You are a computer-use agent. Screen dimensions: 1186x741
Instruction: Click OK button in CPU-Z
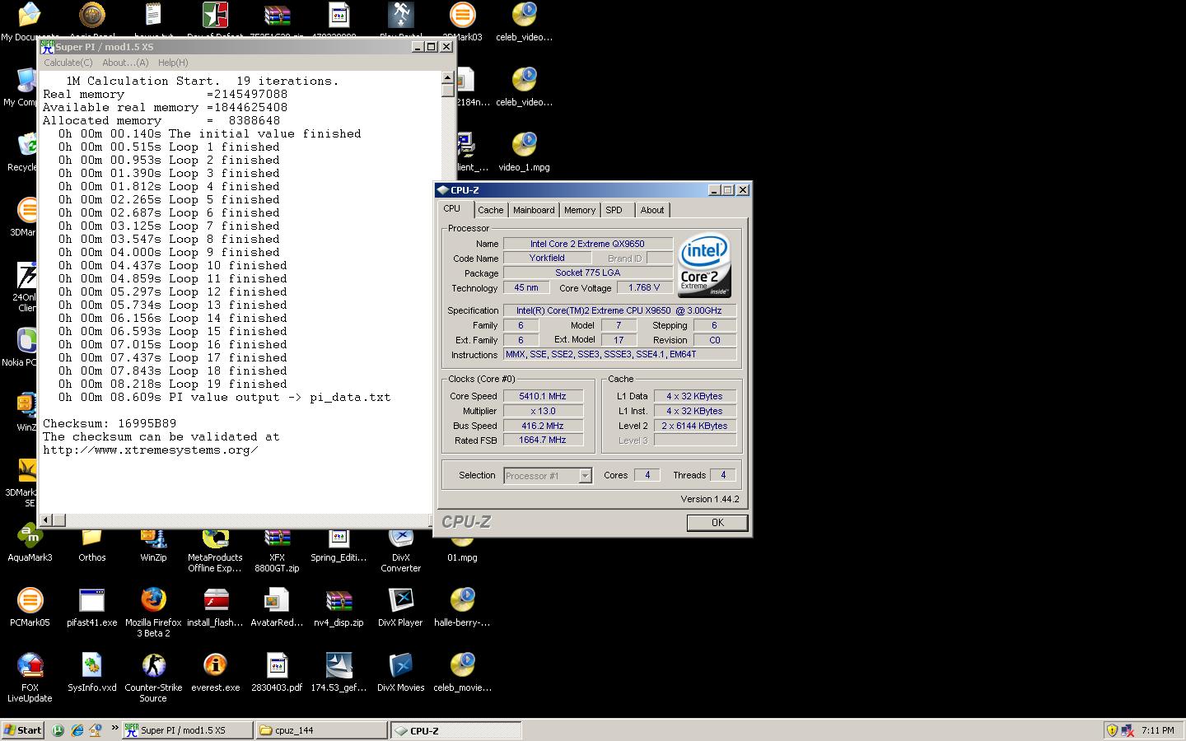717,523
